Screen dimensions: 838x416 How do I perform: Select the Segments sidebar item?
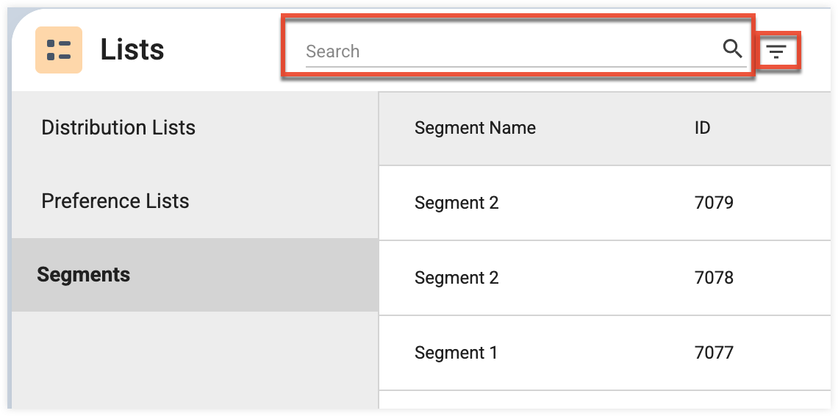coord(195,275)
